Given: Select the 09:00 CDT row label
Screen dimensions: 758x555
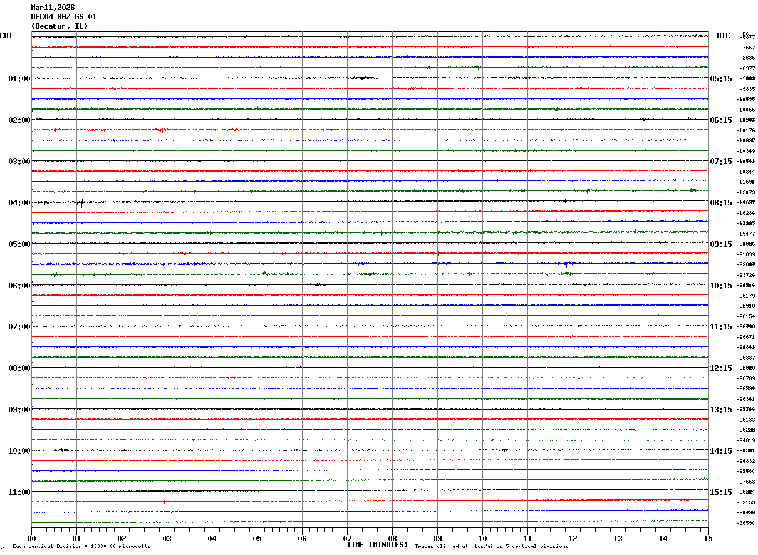Looking at the screenshot, I should point(19,410).
